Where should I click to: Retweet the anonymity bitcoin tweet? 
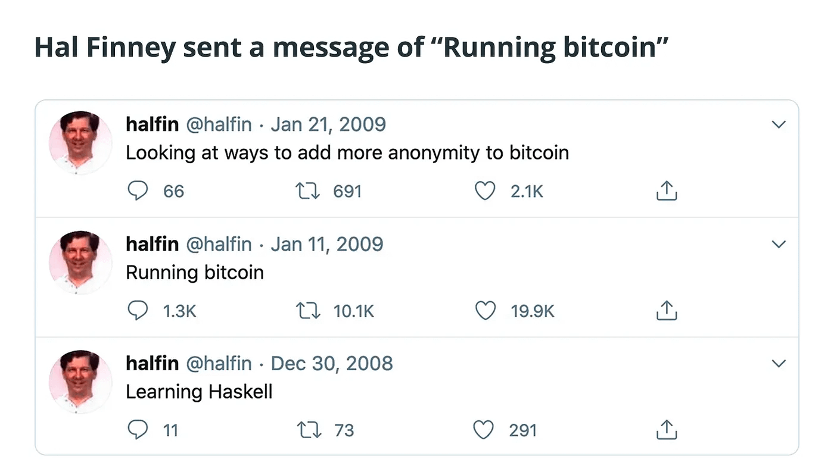click(308, 191)
